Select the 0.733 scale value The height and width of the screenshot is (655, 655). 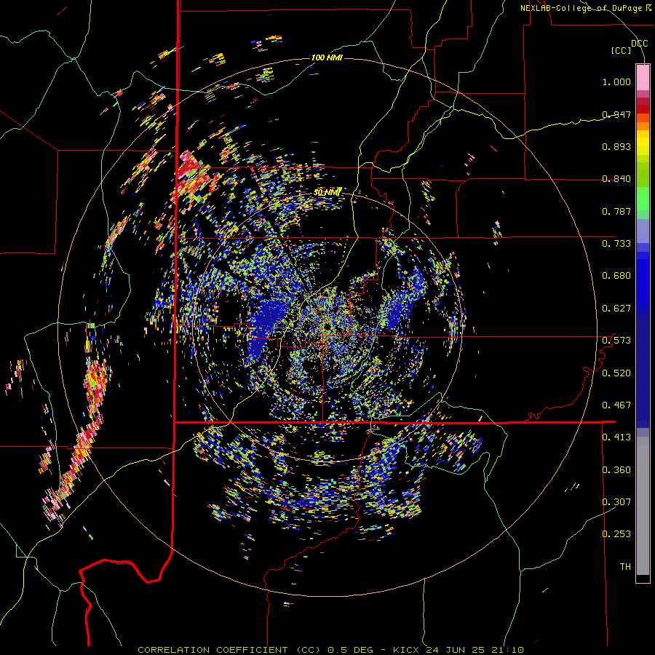click(x=616, y=244)
